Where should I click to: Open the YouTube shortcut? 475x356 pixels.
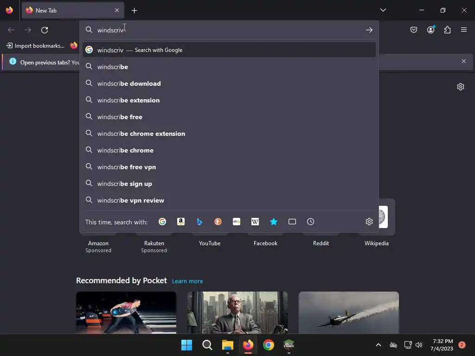click(210, 243)
